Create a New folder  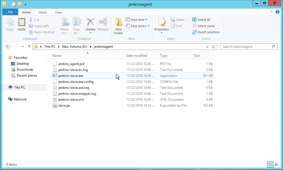click(119, 26)
